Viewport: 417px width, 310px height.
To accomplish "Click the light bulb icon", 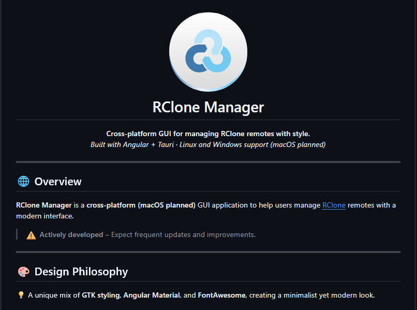I will 21,295.
